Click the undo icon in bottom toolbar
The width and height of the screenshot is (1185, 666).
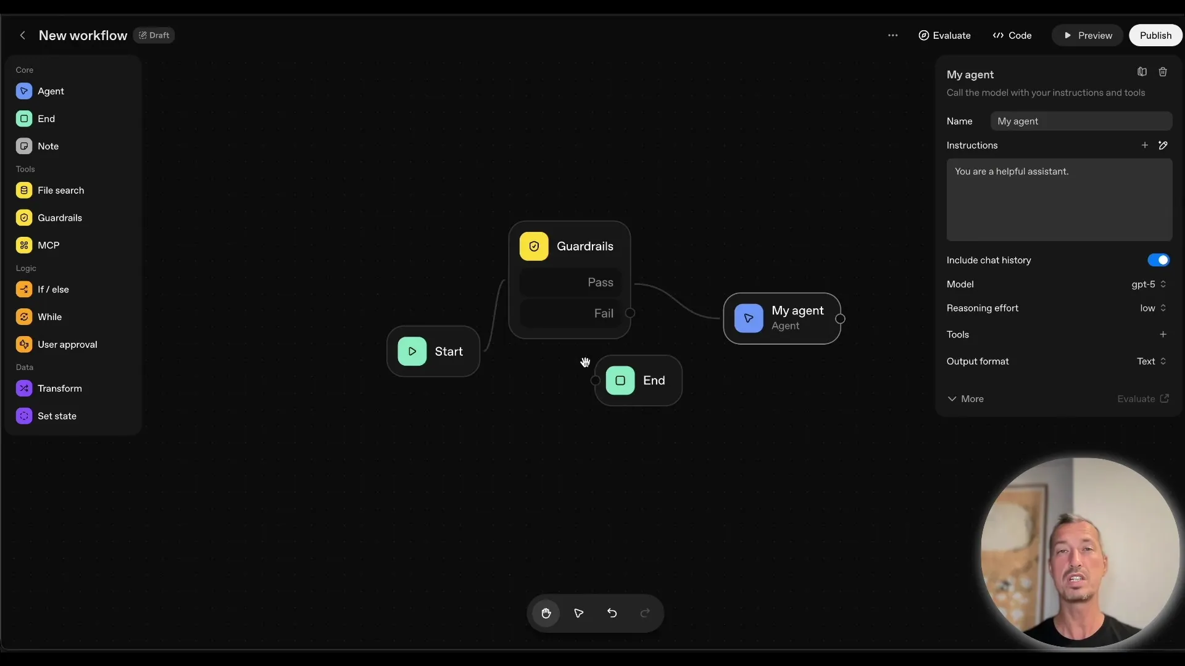click(x=612, y=613)
